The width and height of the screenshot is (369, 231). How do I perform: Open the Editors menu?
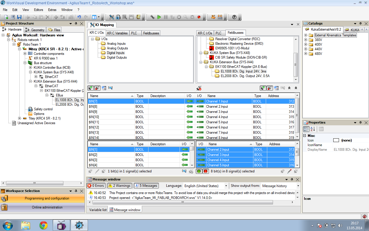[x=38, y=10]
